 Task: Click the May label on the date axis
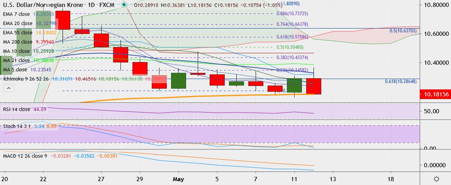point(178,179)
